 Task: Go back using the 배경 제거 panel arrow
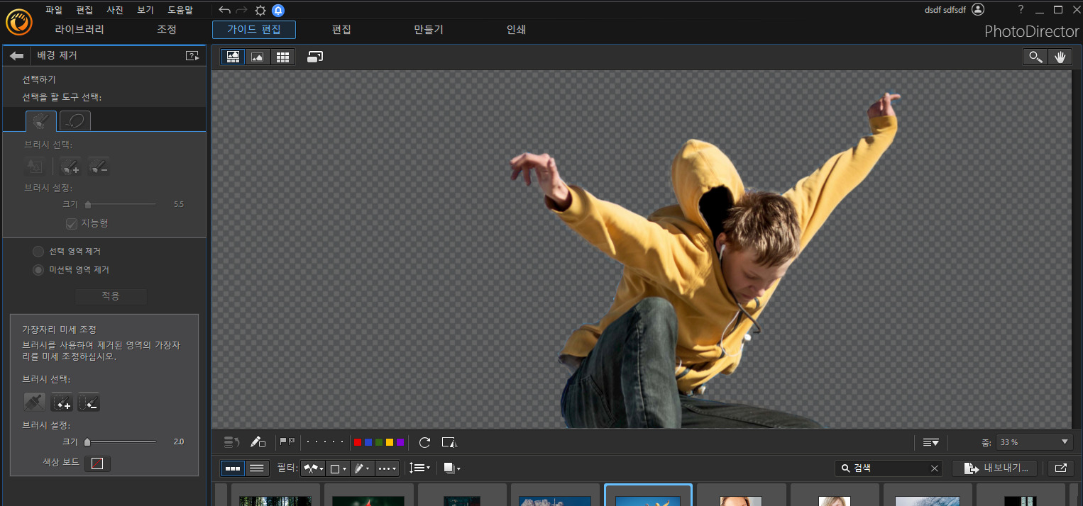17,56
